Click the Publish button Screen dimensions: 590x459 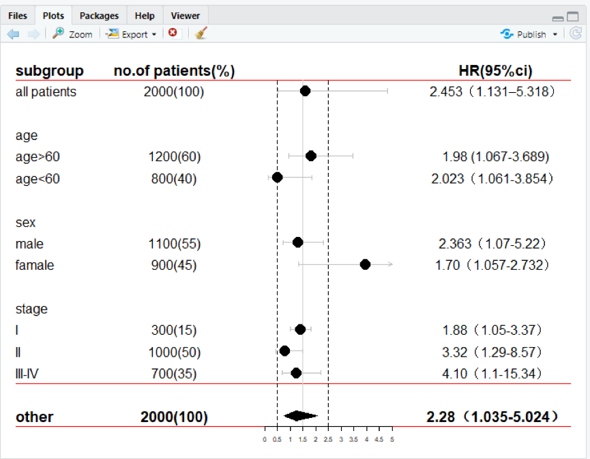click(x=523, y=34)
